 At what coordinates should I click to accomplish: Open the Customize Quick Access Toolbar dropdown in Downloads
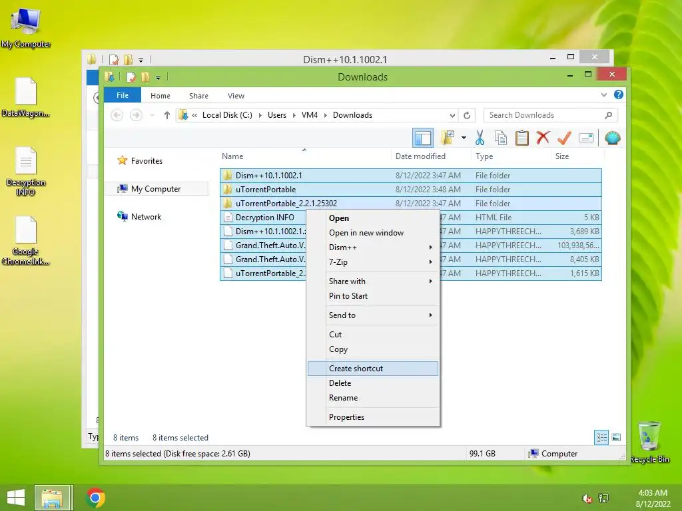158,78
